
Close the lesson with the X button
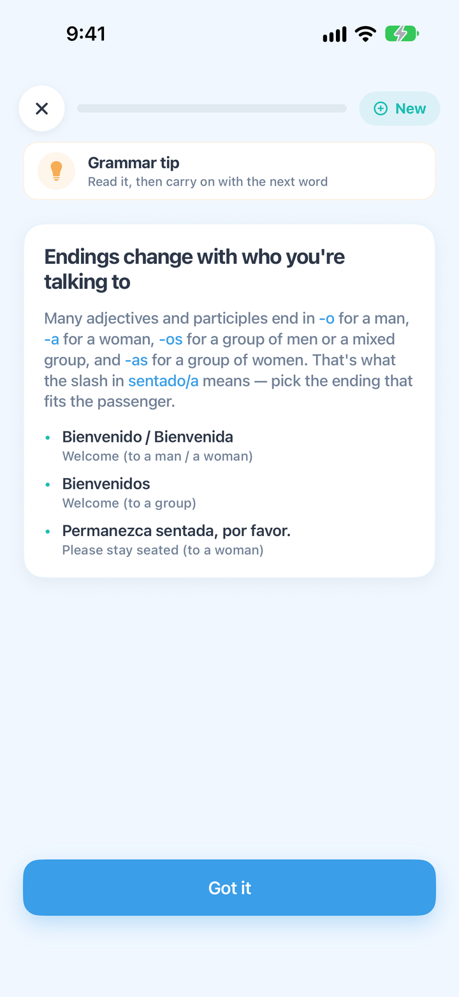(x=41, y=108)
